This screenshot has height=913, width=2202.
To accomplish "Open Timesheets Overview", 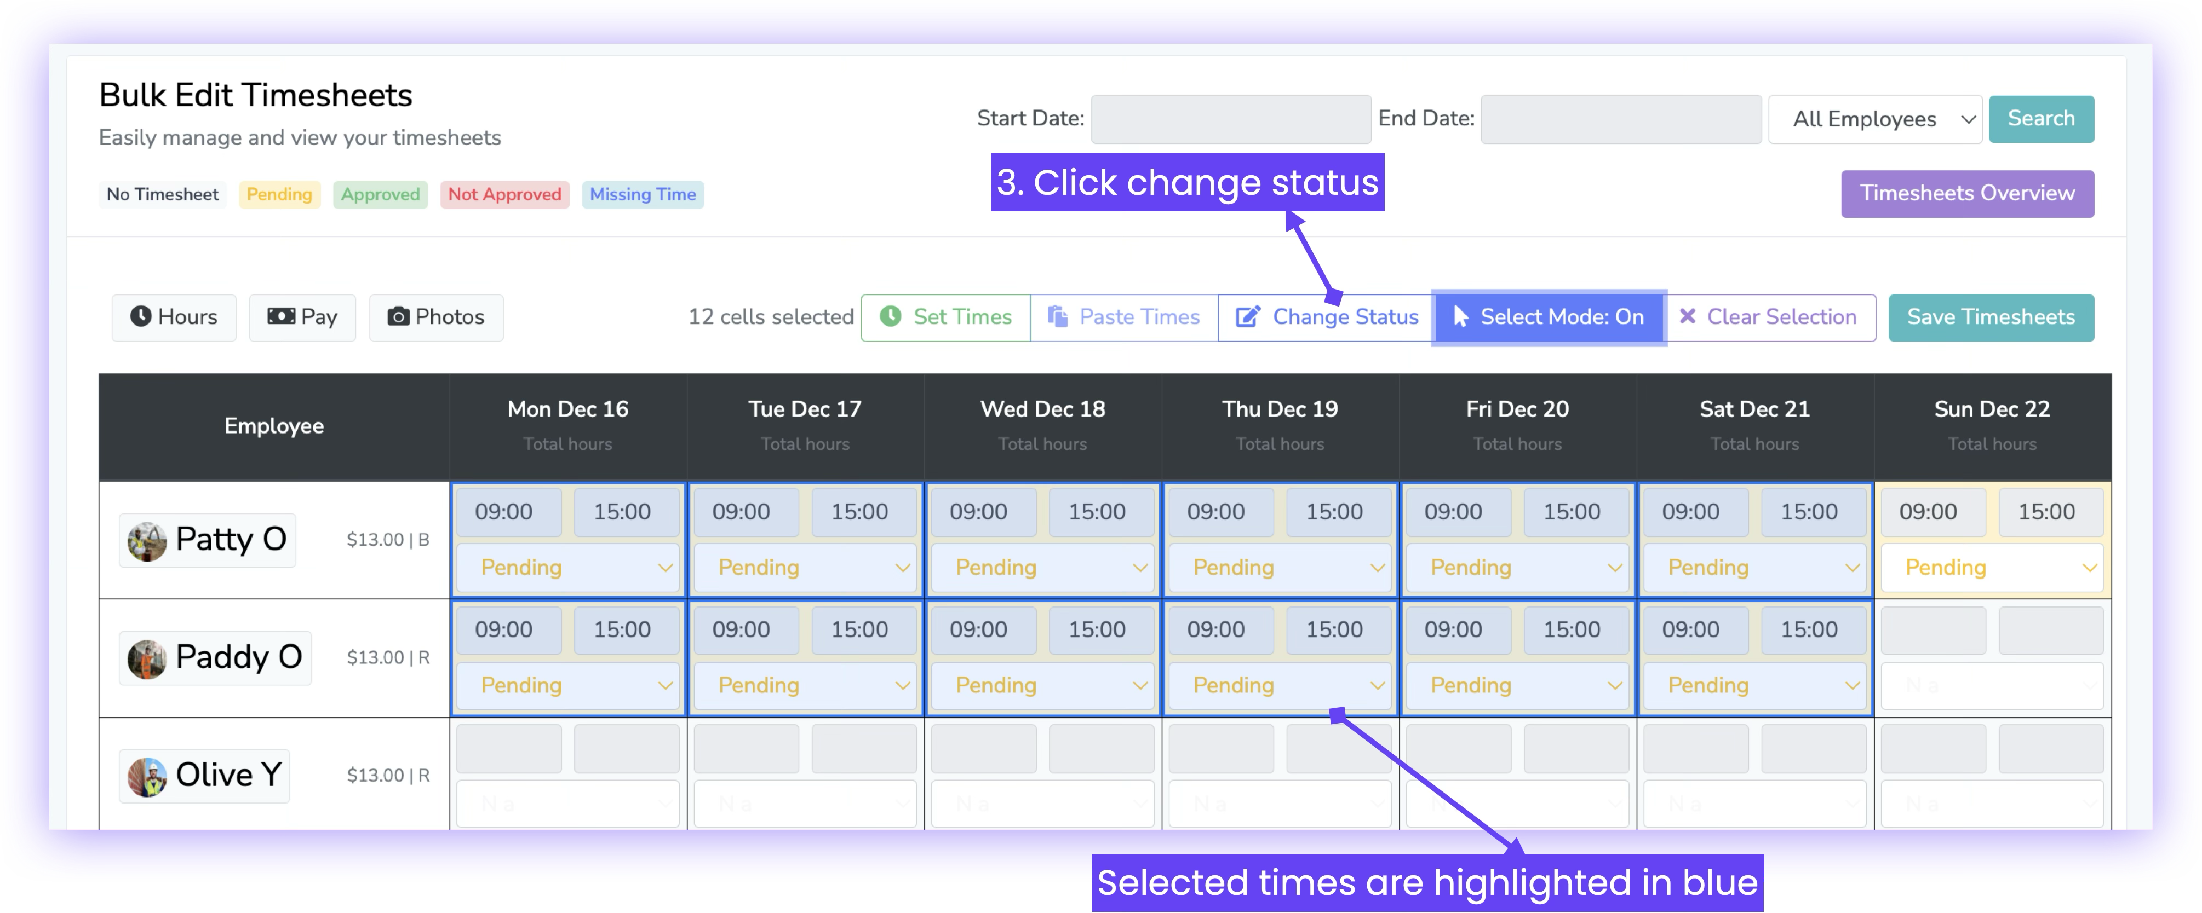I will pyautogui.click(x=1966, y=194).
